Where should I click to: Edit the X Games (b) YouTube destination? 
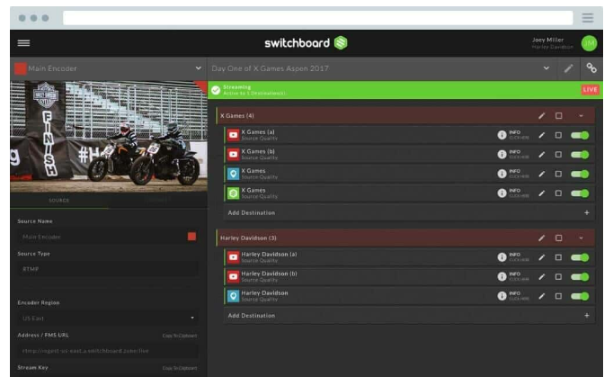tap(541, 154)
